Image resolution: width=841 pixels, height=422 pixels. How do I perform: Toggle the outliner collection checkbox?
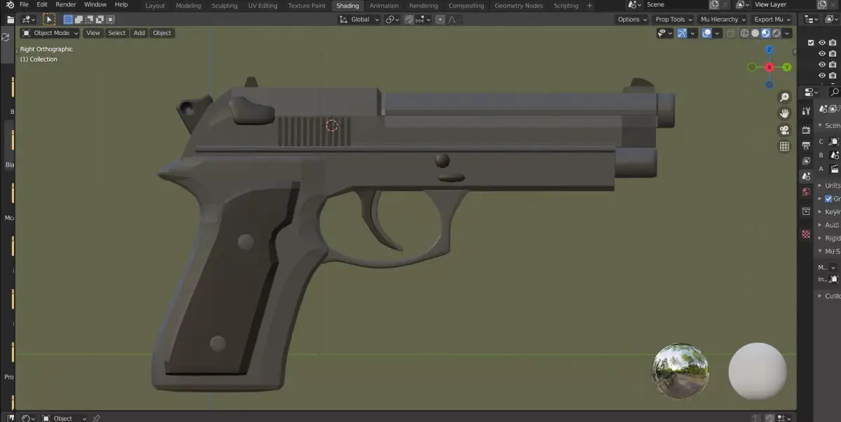click(x=811, y=43)
